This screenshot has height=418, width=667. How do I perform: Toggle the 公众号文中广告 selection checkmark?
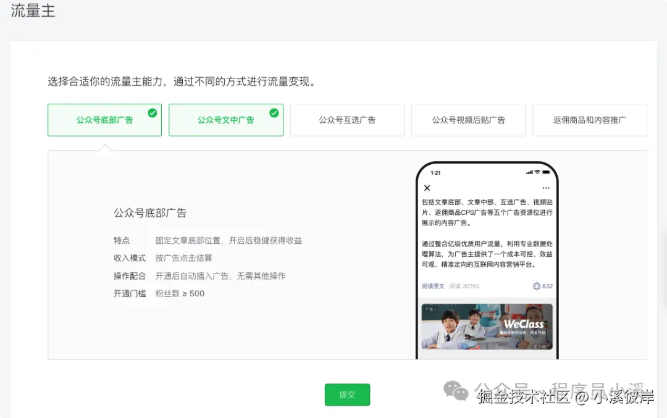pos(273,112)
